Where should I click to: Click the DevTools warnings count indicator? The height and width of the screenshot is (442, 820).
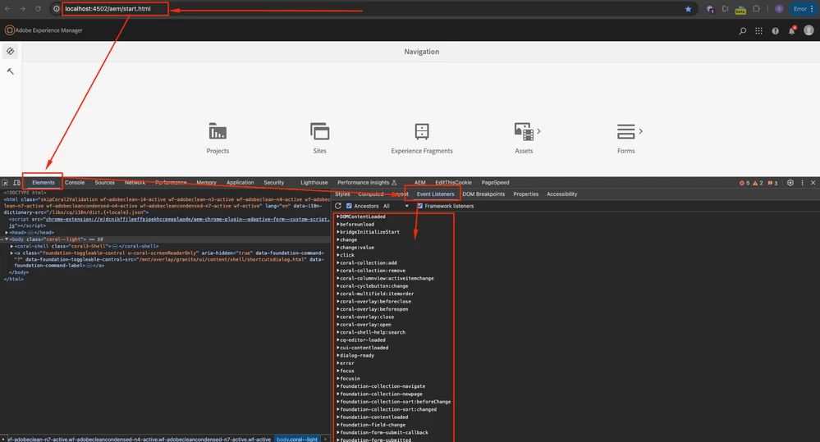pos(758,183)
